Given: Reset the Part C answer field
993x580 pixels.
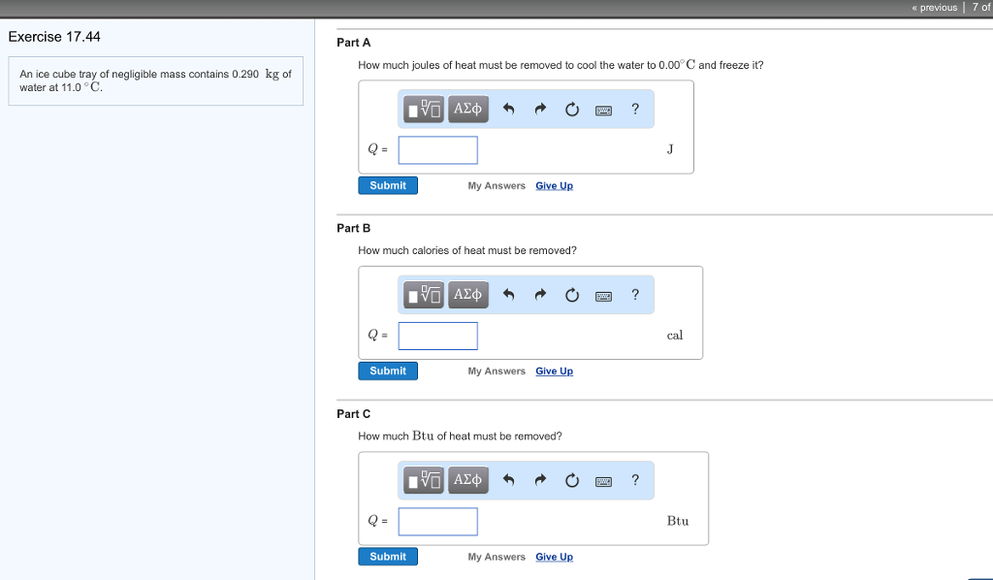Looking at the screenshot, I should coord(572,481).
